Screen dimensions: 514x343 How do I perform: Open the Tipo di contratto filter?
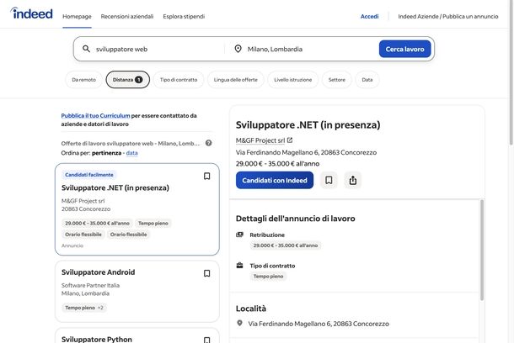click(179, 80)
